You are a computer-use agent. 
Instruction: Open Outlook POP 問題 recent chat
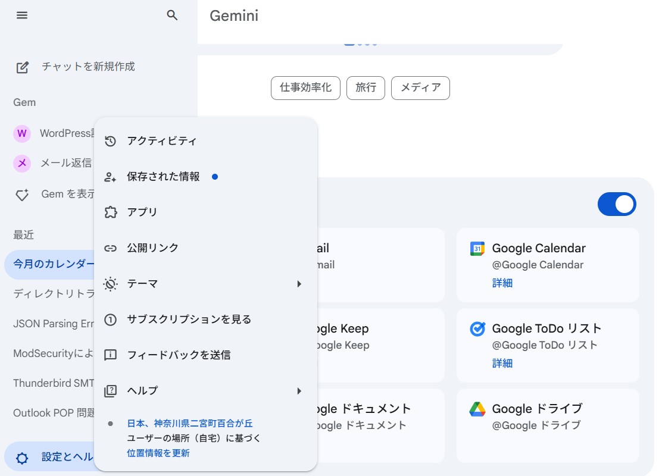click(x=54, y=414)
